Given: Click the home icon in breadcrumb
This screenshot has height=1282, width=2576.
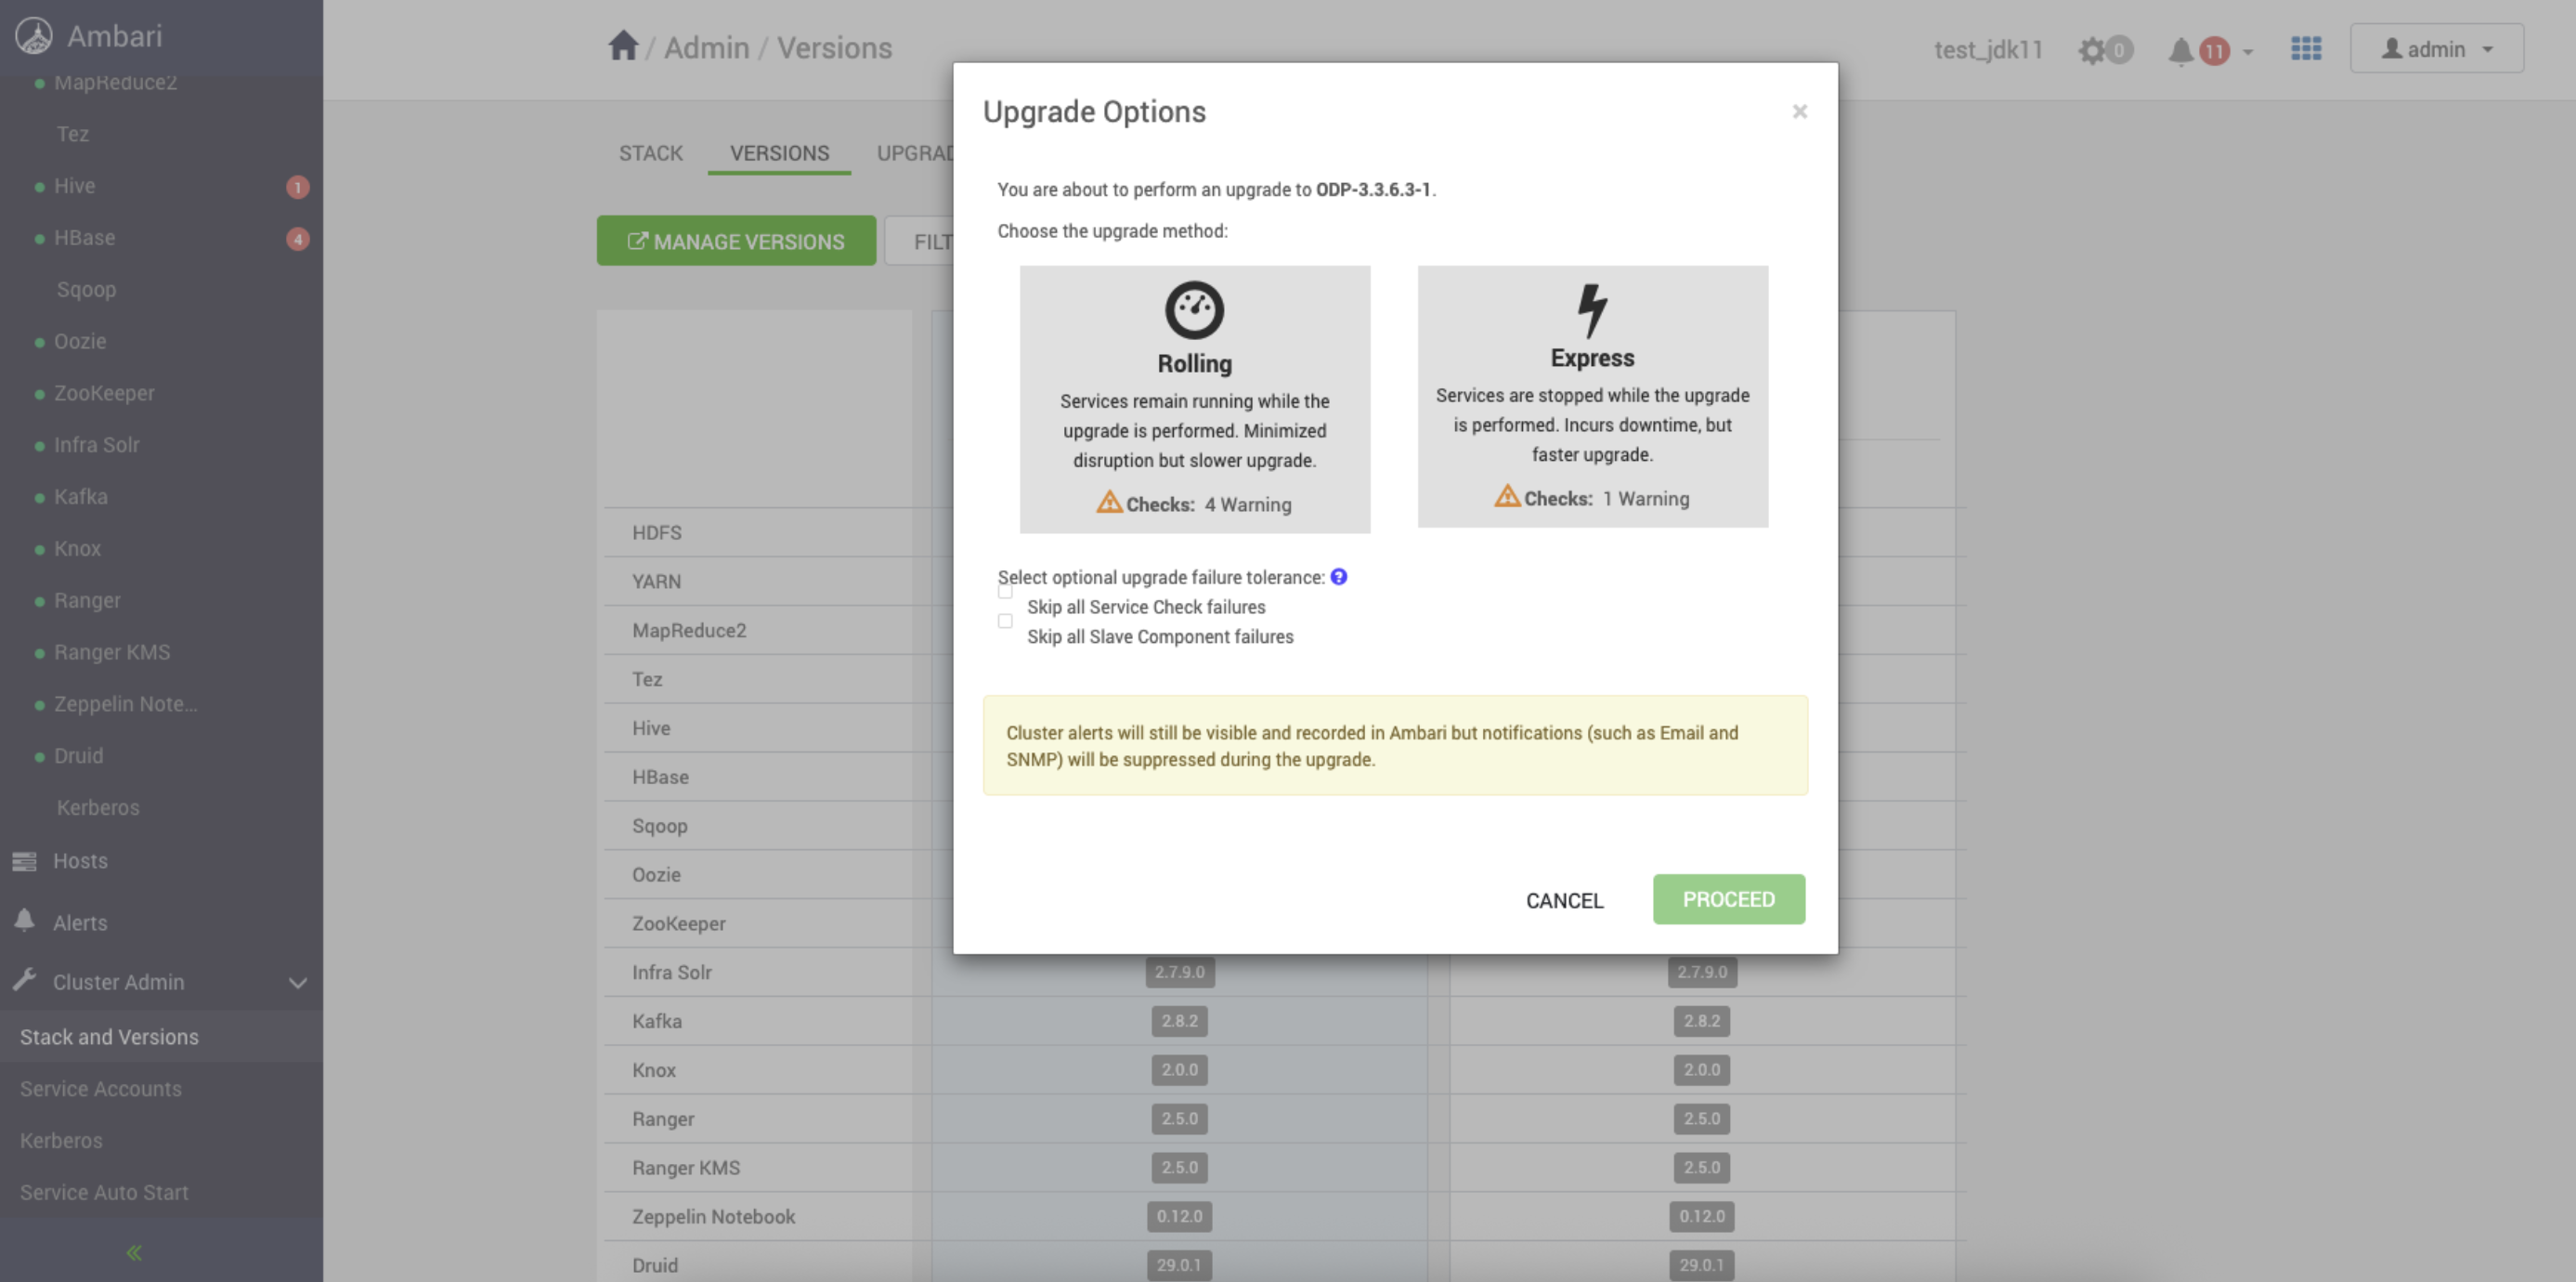Looking at the screenshot, I should pyautogui.click(x=622, y=46).
